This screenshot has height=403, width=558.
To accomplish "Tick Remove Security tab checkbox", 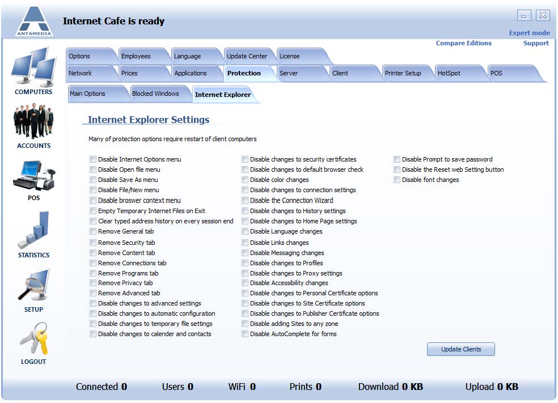I will coord(93,243).
